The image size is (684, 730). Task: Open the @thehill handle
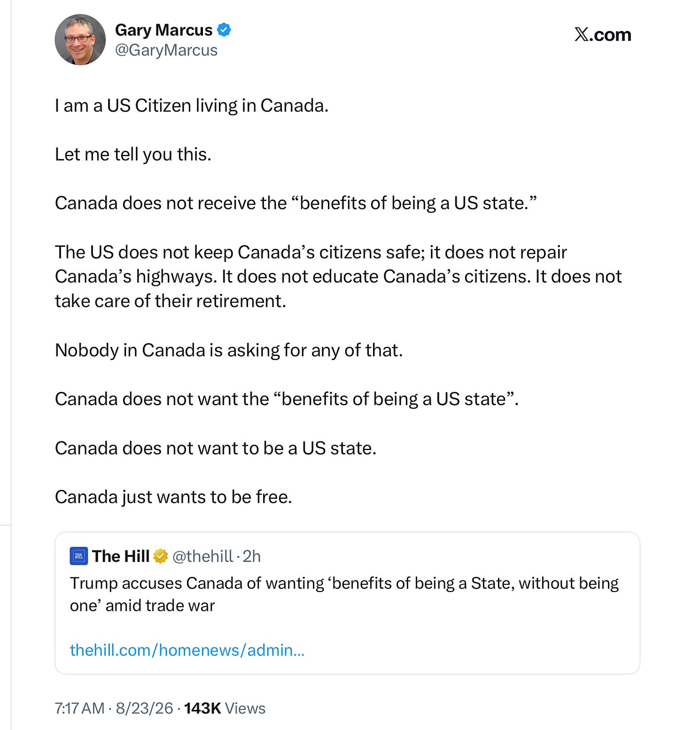203,556
